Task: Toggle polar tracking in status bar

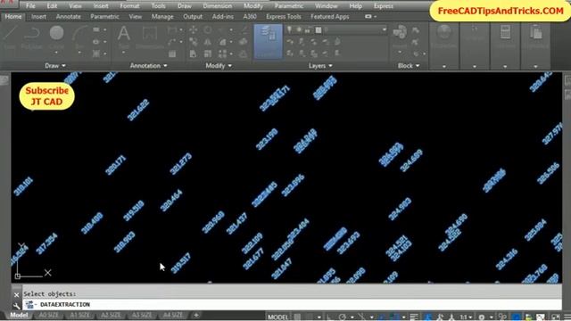Action: (x=343, y=317)
